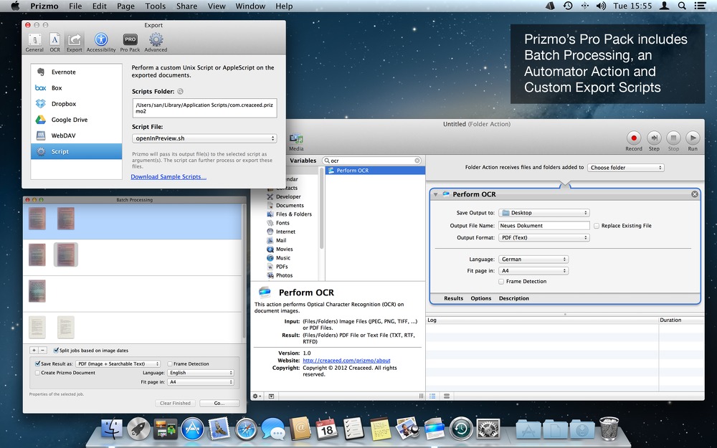Select Dropbox in export services list
717x448 pixels.
[x=77, y=104]
